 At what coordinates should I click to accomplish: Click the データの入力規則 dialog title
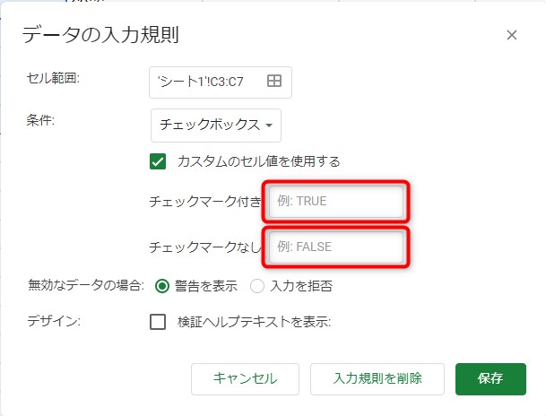coord(100,36)
